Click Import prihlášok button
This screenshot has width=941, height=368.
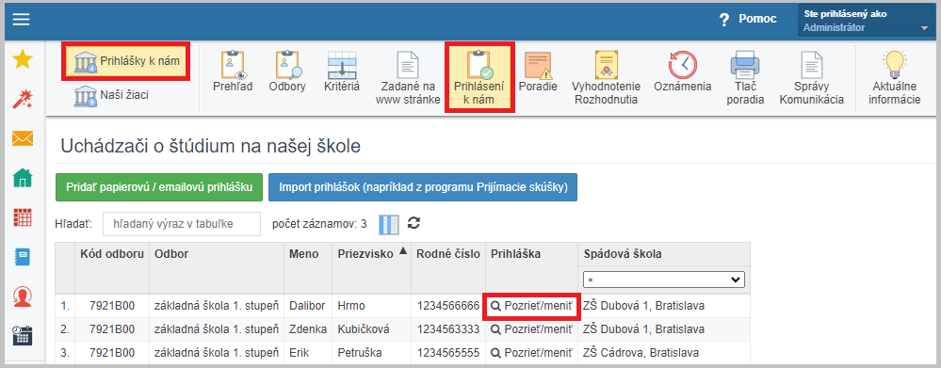(423, 187)
